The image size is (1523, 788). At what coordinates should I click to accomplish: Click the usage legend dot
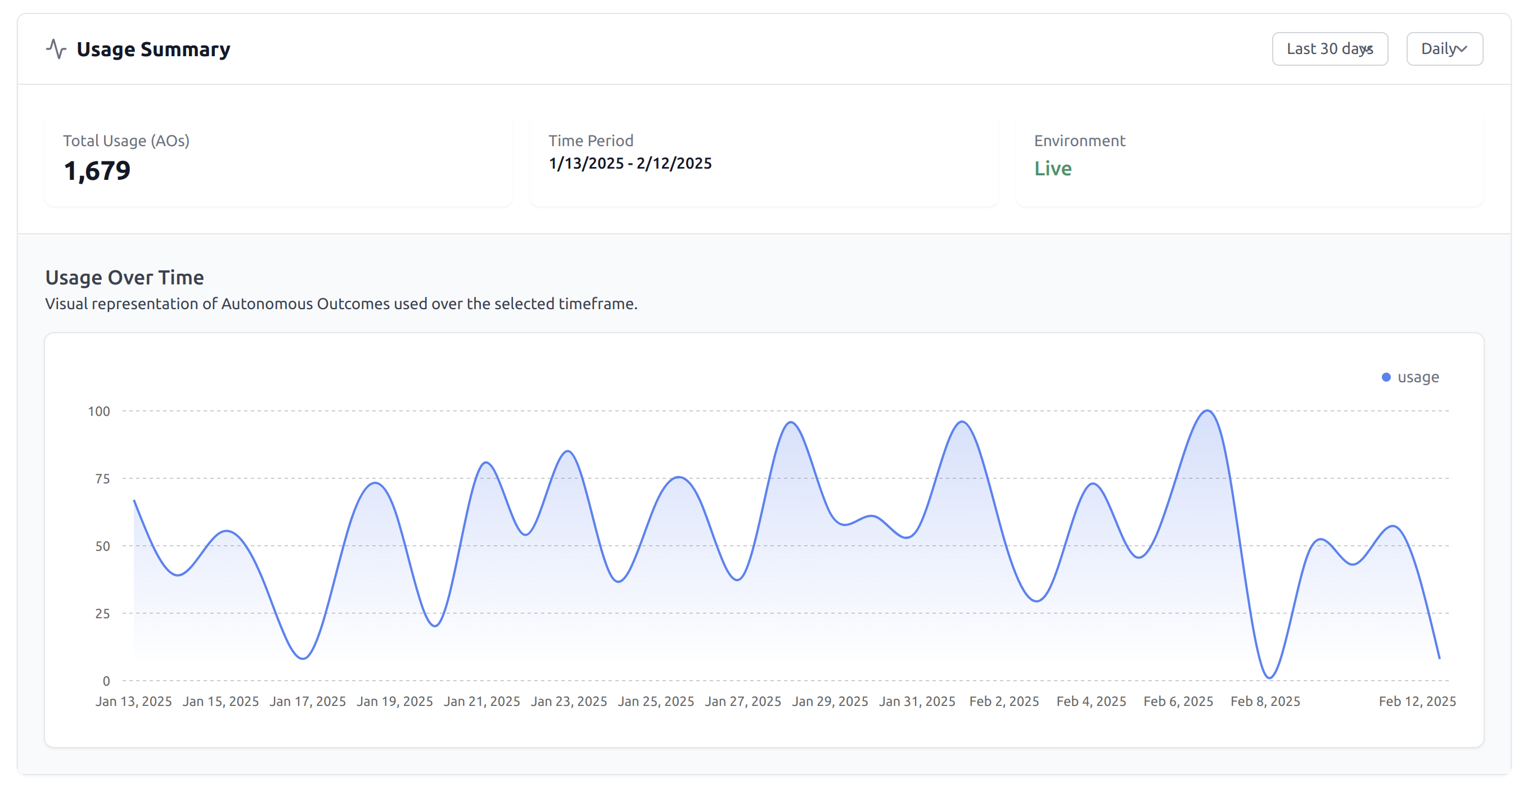[x=1386, y=377]
